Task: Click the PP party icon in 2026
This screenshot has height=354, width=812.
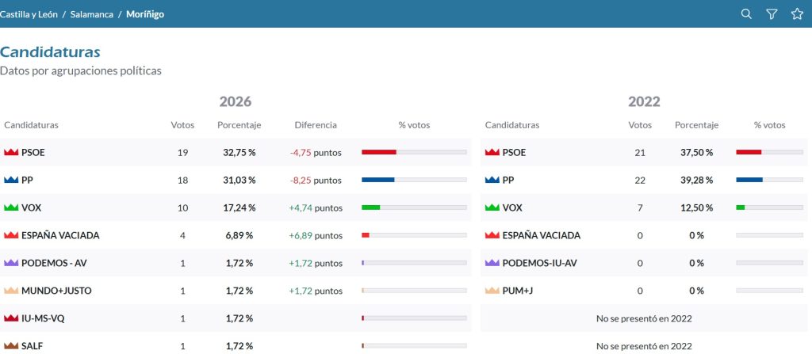Action: (x=11, y=180)
